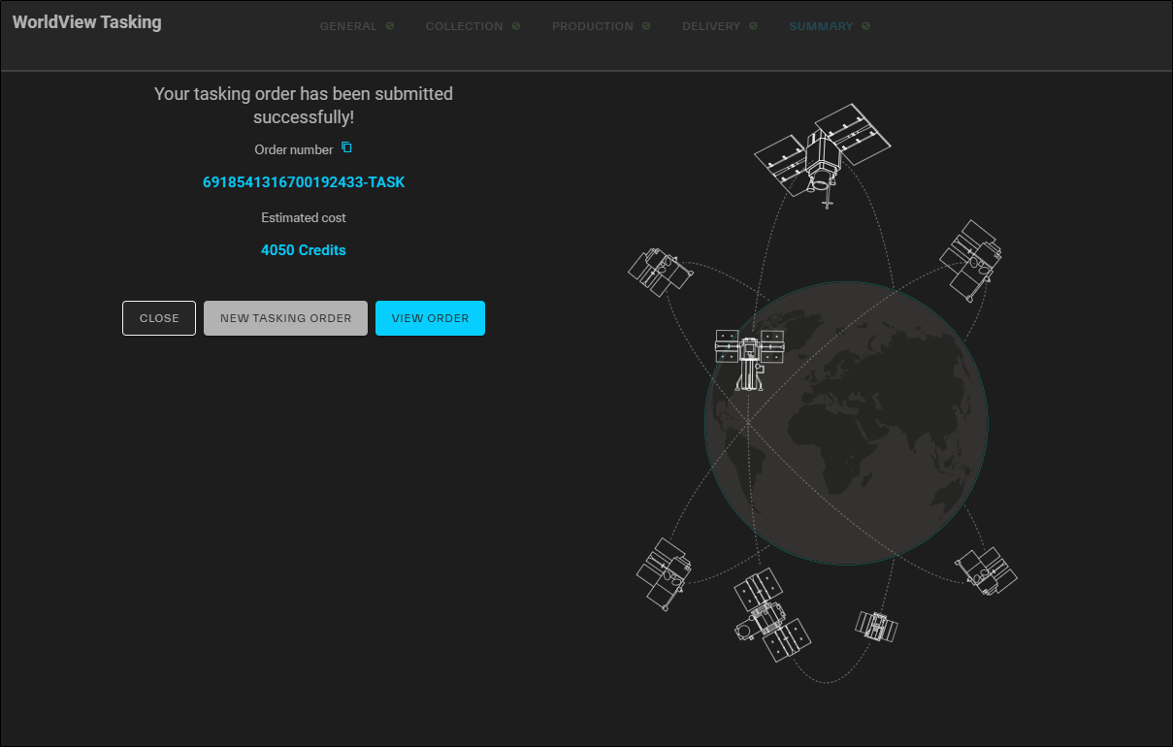Viewport: 1173px width, 747px height.
Task: Go to the GENERAL step
Action: pyautogui.click(x=348, y=26)
